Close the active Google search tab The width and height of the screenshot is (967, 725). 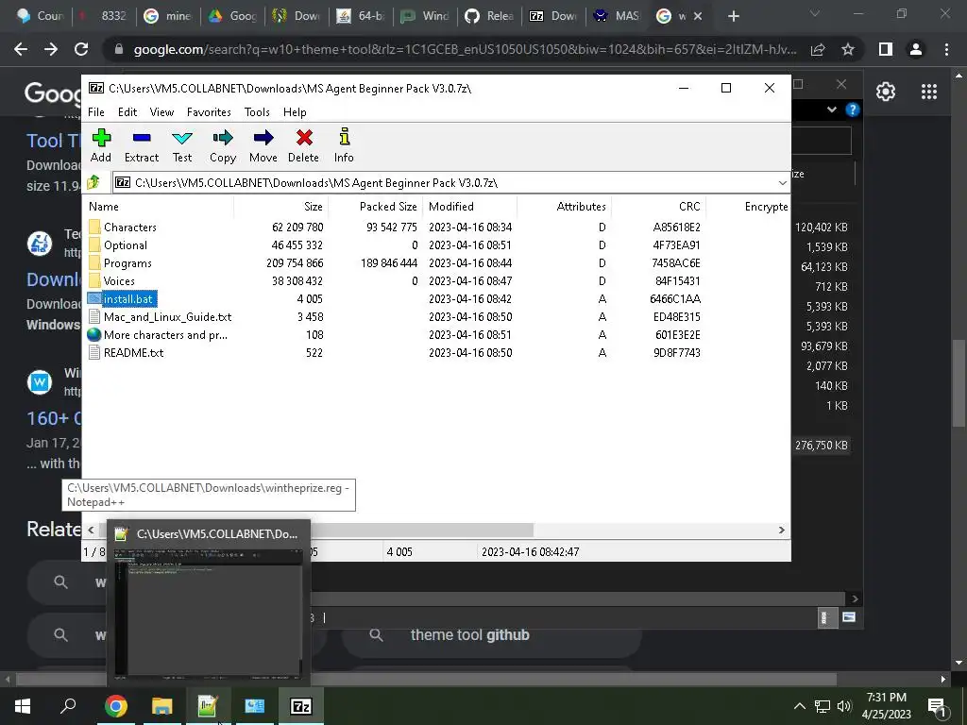click(x=698, y=17)
